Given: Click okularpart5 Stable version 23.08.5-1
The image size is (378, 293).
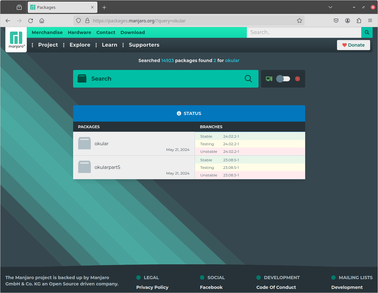Looking at the screenshot, I should [x=231, y=160].
